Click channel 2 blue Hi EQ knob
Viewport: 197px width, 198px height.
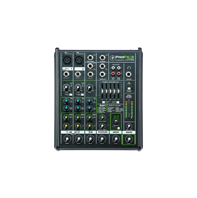78,101
